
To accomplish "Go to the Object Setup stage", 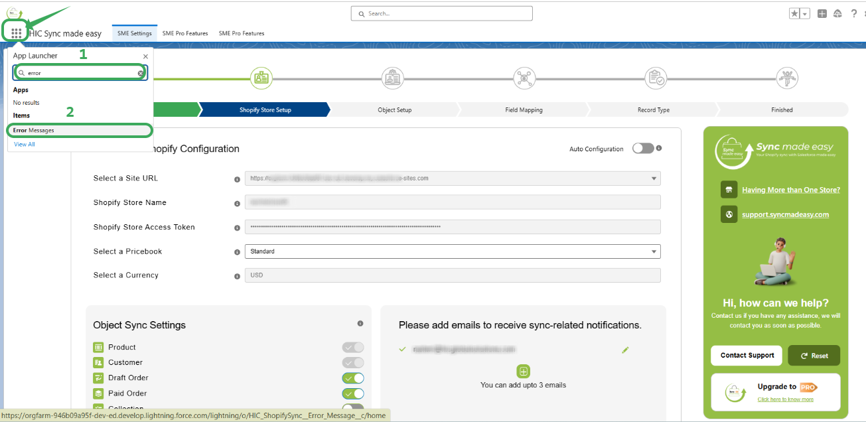I will pyautogui.click(x=395, y=109).
